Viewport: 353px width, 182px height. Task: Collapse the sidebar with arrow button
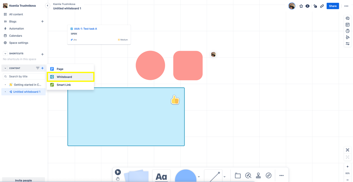[47, 6]
